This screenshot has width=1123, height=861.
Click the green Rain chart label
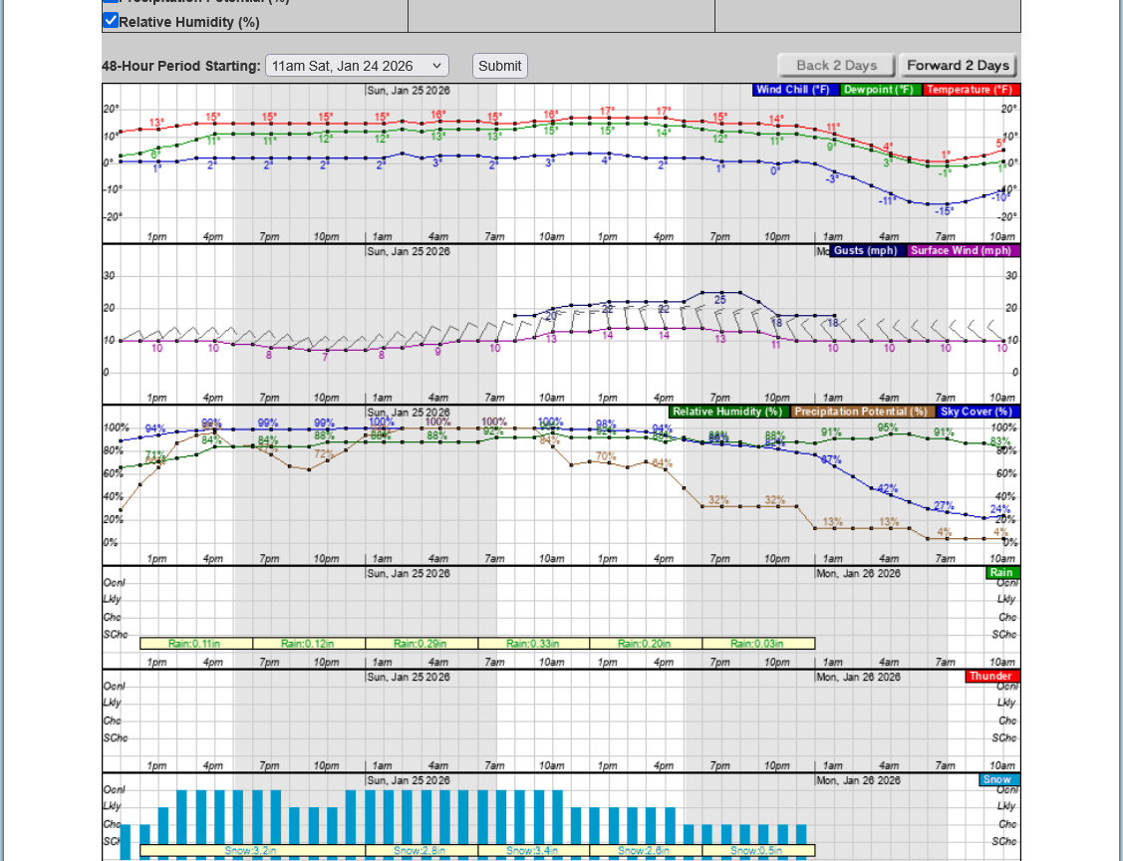(x=1001, y=573)
